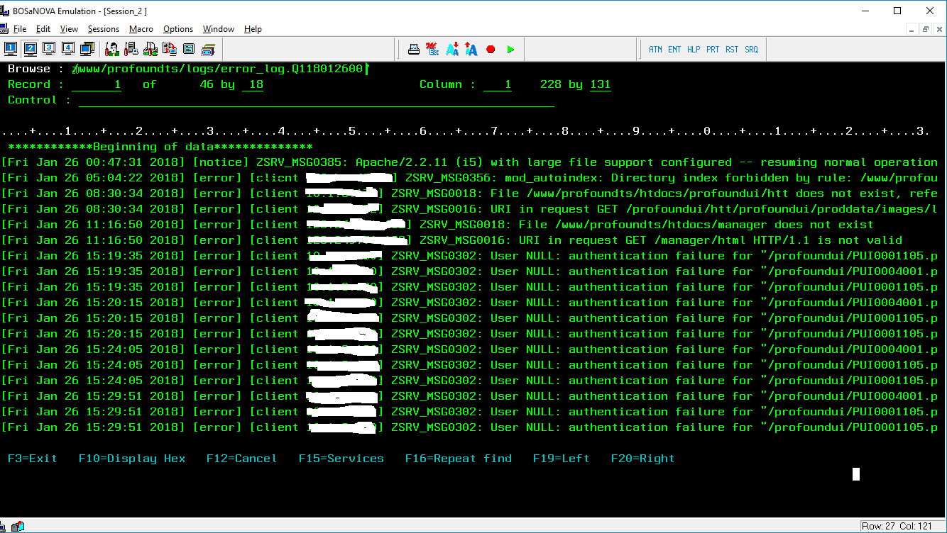
Task: Click the printer icon in toolbar
Action: [x=413, y=50]
